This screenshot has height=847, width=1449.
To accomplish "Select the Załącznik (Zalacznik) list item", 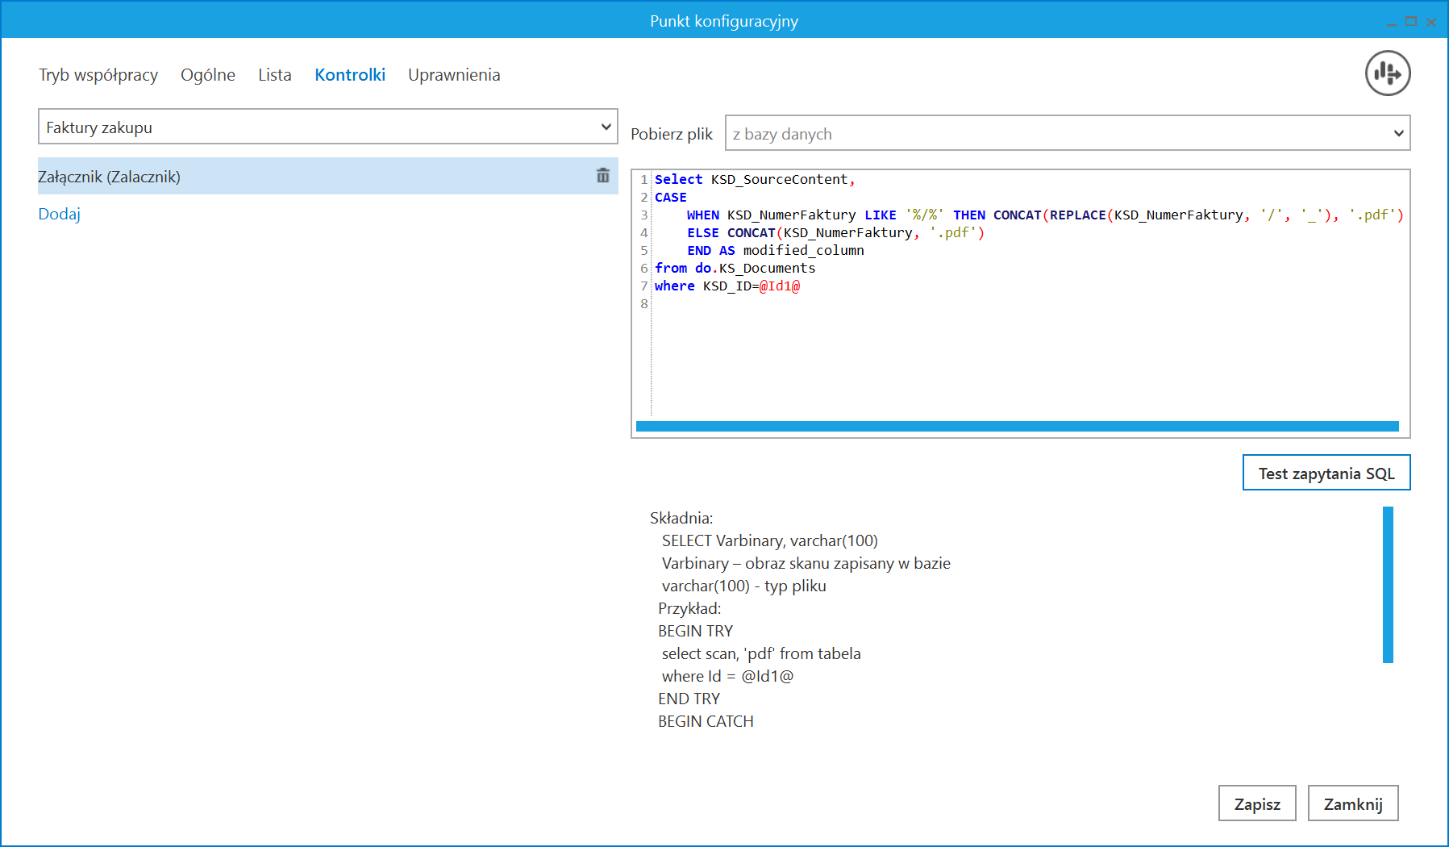I will 306,177.
